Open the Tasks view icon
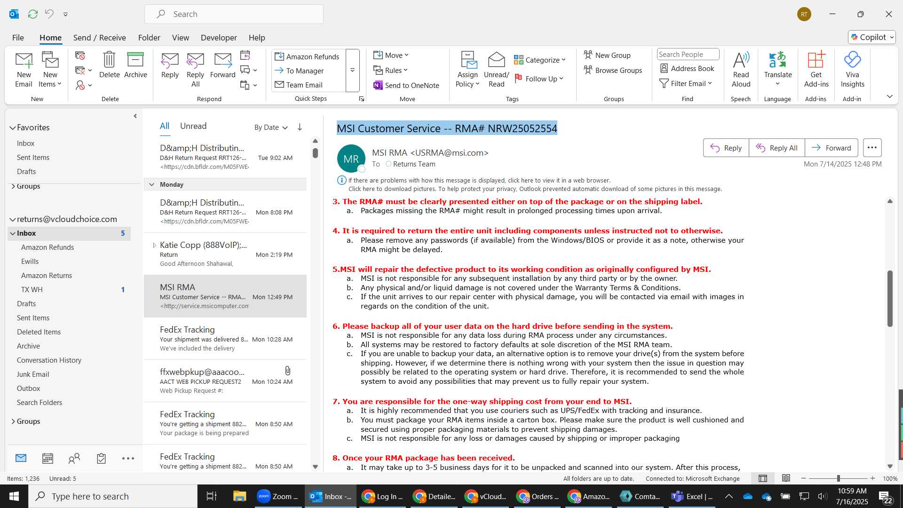The width and height of the screenshot is (903, 508). tap(101, 458)
